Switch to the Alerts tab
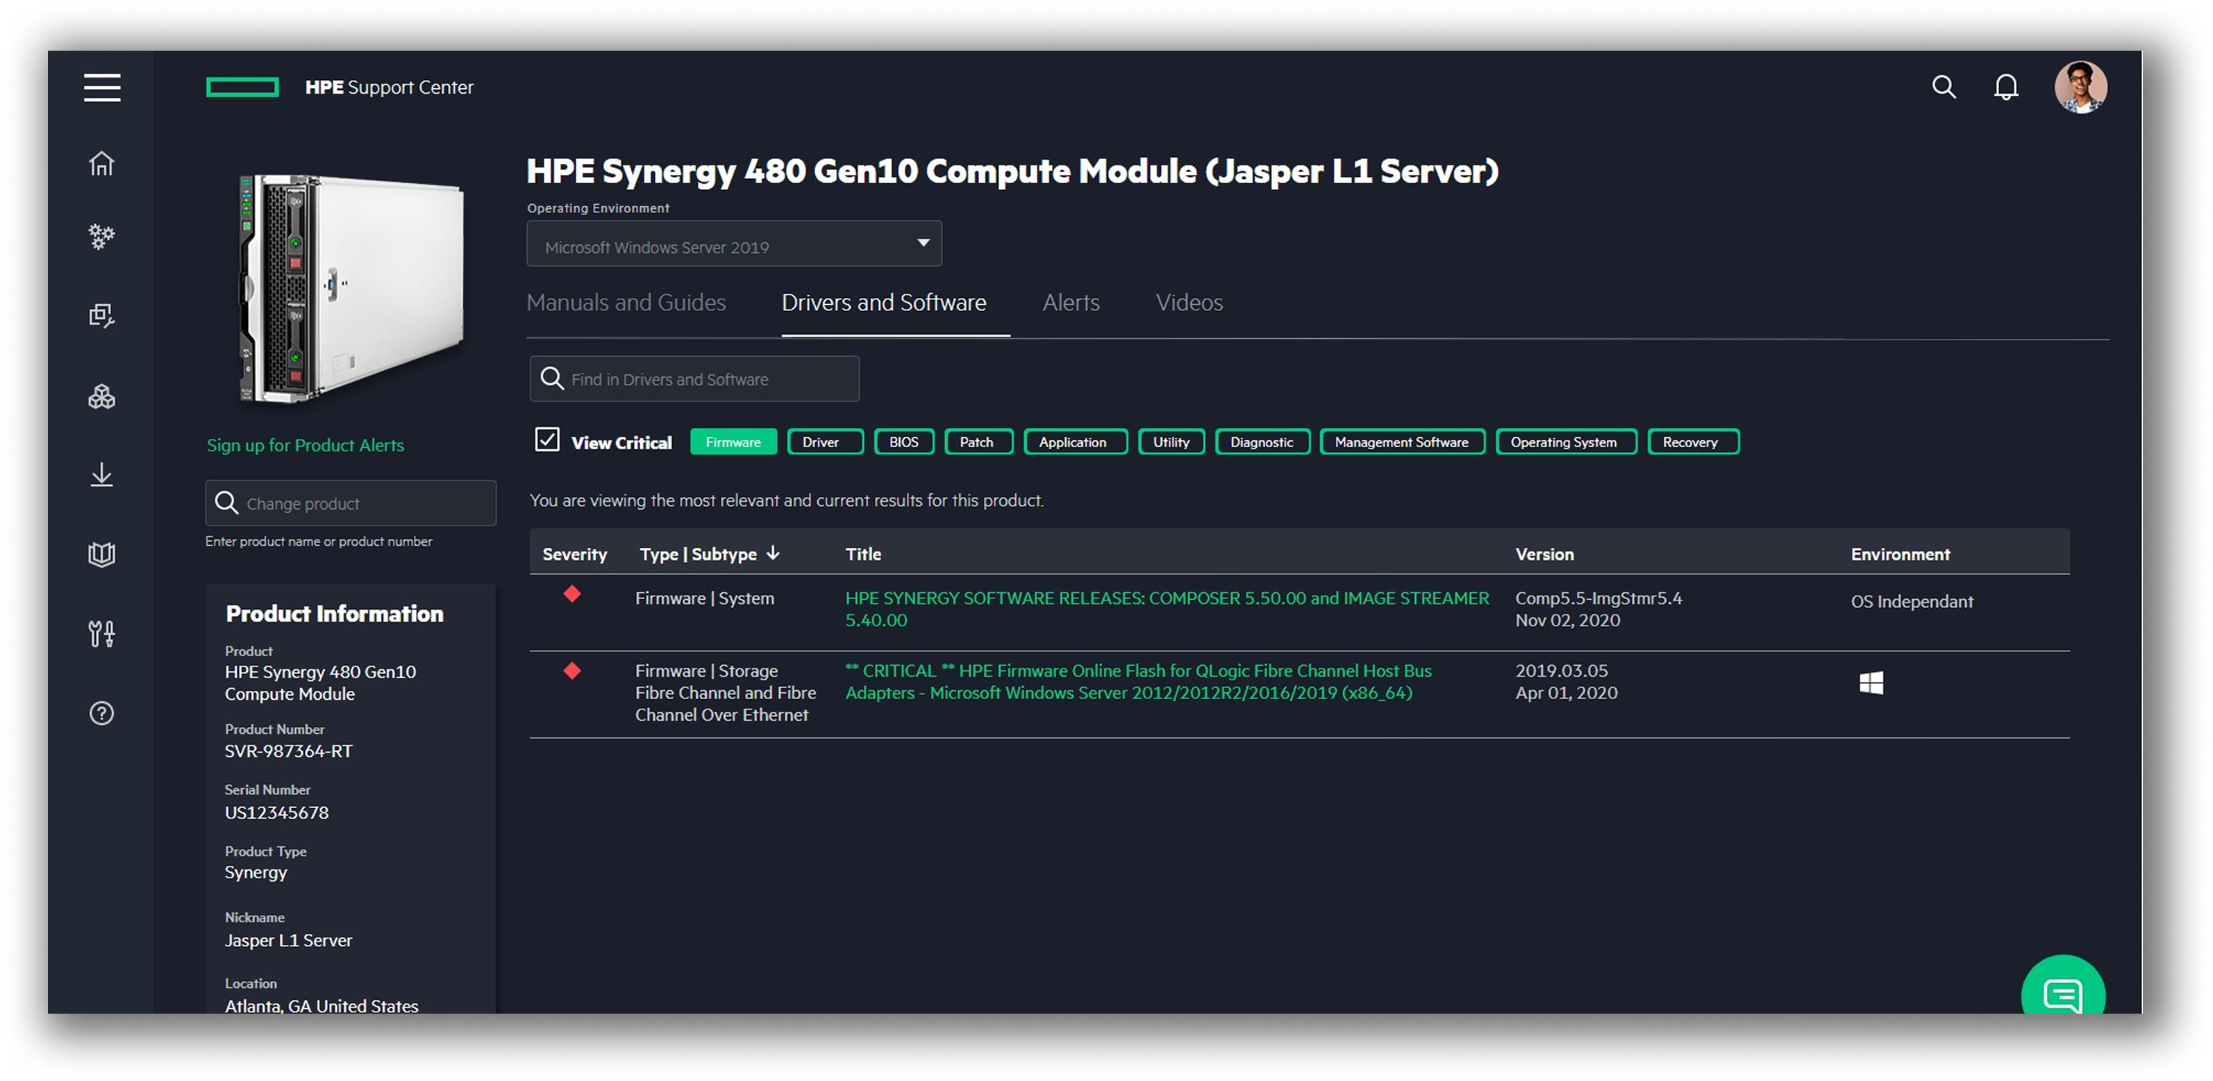This screenshot has height=1081, width=2213. pos(1071,303)
